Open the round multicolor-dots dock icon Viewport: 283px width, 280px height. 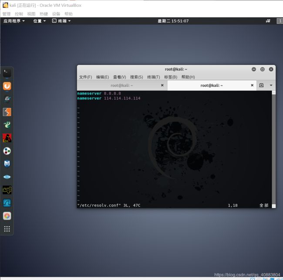[x=7, y=151]
